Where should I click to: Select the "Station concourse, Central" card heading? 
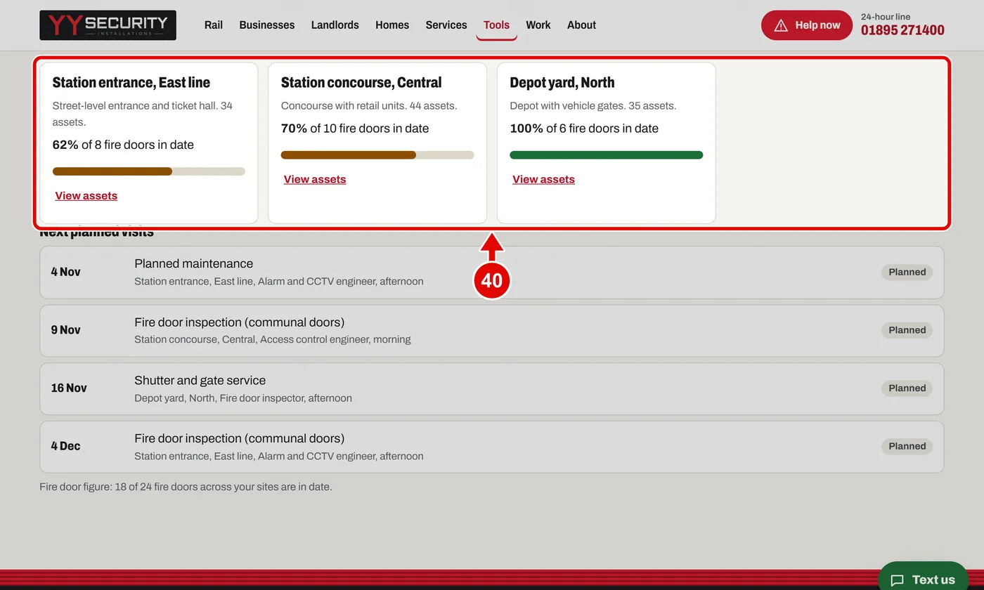(x=361, y=82)
